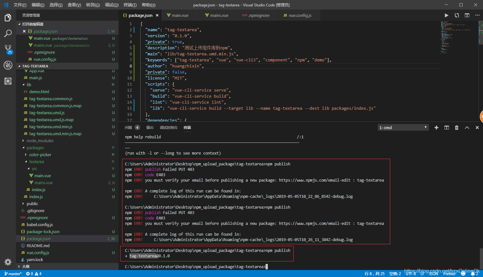Open the Explorer view in activity bar
483x277 pixels.
[x=8, y=18]
